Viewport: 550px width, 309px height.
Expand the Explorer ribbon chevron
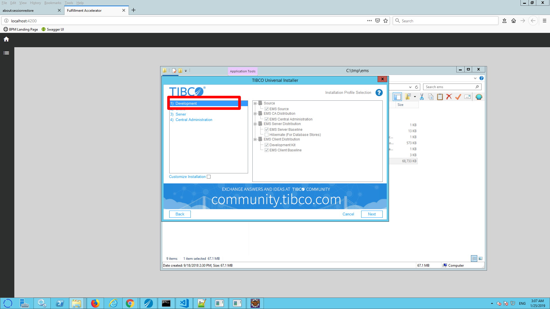click(475, 78)
